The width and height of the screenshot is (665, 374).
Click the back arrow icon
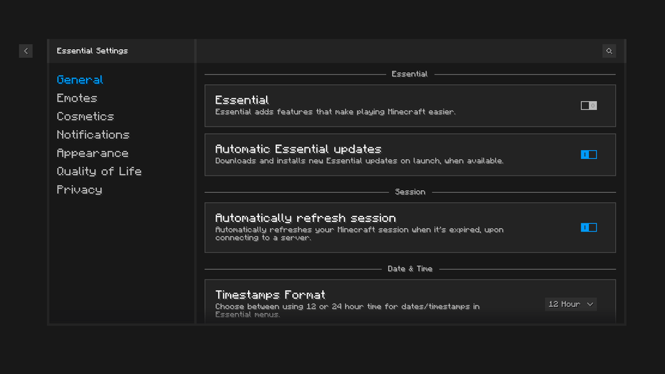coord(26,50)
